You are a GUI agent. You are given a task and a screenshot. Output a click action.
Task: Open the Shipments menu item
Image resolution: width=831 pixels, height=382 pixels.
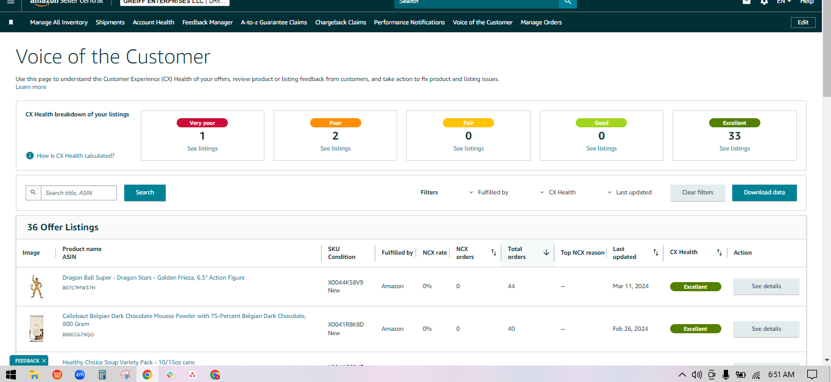tap(111, 23)
